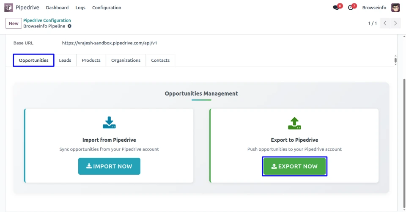This screenshot has height=212, width=406.
Task: Switch to the Products tab
Action: (91, 61)
